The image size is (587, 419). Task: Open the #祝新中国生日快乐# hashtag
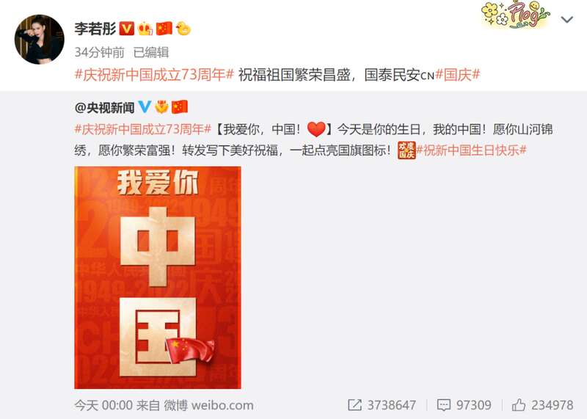pos(472,150)
